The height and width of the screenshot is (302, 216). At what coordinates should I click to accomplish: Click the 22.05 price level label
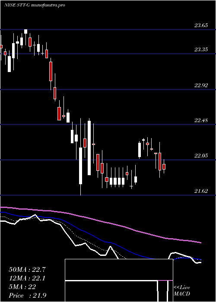[x=201, y=156]
